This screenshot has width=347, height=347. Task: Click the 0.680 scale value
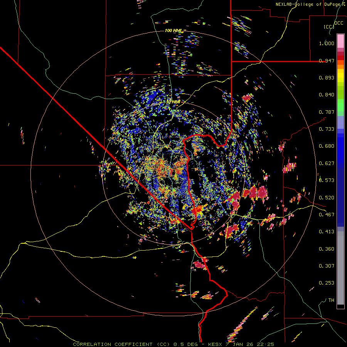[327, 146]
